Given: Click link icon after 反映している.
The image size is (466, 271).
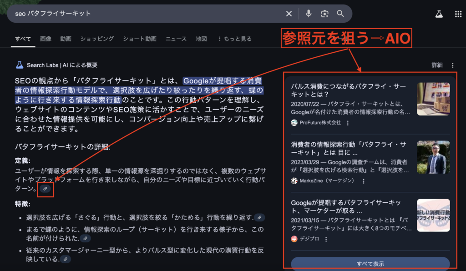Looking at the screenshot, I should [x=66, y=259].
